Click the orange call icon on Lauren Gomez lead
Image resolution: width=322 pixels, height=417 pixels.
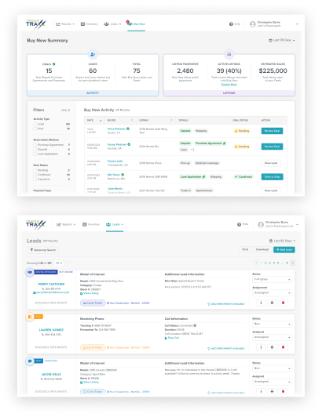[x=30, y=317]
